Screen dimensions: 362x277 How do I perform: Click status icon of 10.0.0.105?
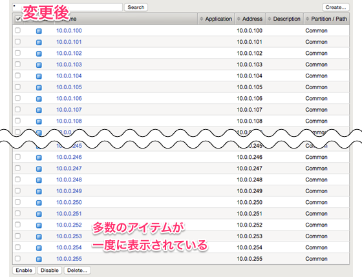[x=39, y=87]
